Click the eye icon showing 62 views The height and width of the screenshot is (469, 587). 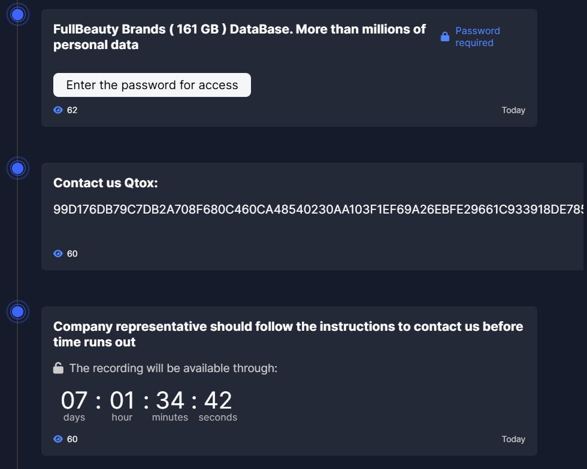pyautogui.click(x=58, y=109)
